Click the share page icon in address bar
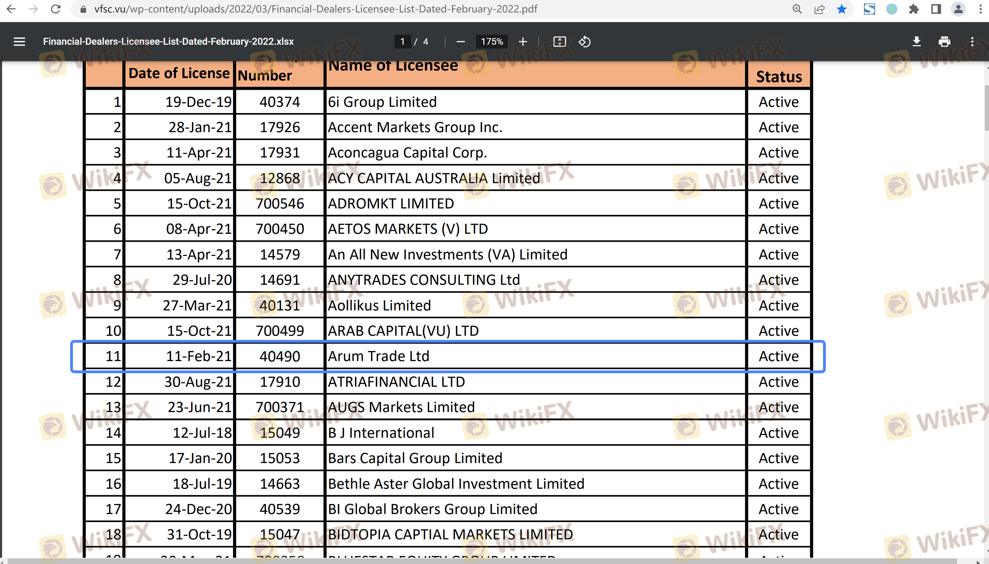 (819, 9)
